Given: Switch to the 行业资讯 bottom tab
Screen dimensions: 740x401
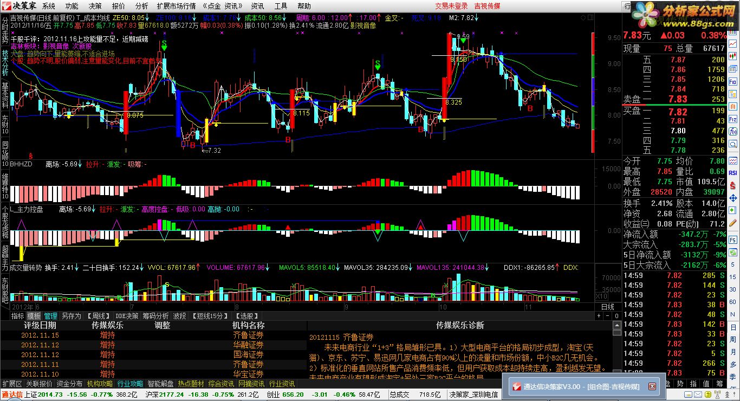Looking at the screenshot, I should [x=282, y=384].
